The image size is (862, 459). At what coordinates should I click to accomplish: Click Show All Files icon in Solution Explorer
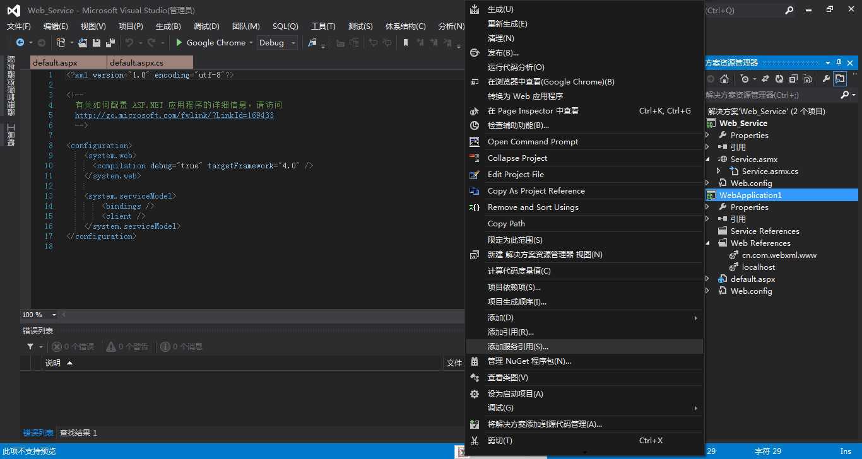(x=807, y=79)
